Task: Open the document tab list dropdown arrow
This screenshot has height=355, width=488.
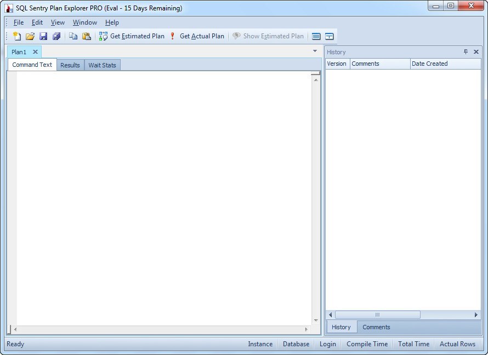Action: coord(315,51)
